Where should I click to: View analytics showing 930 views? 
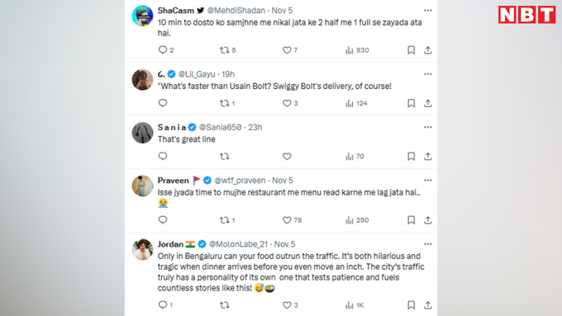(357, 50)
